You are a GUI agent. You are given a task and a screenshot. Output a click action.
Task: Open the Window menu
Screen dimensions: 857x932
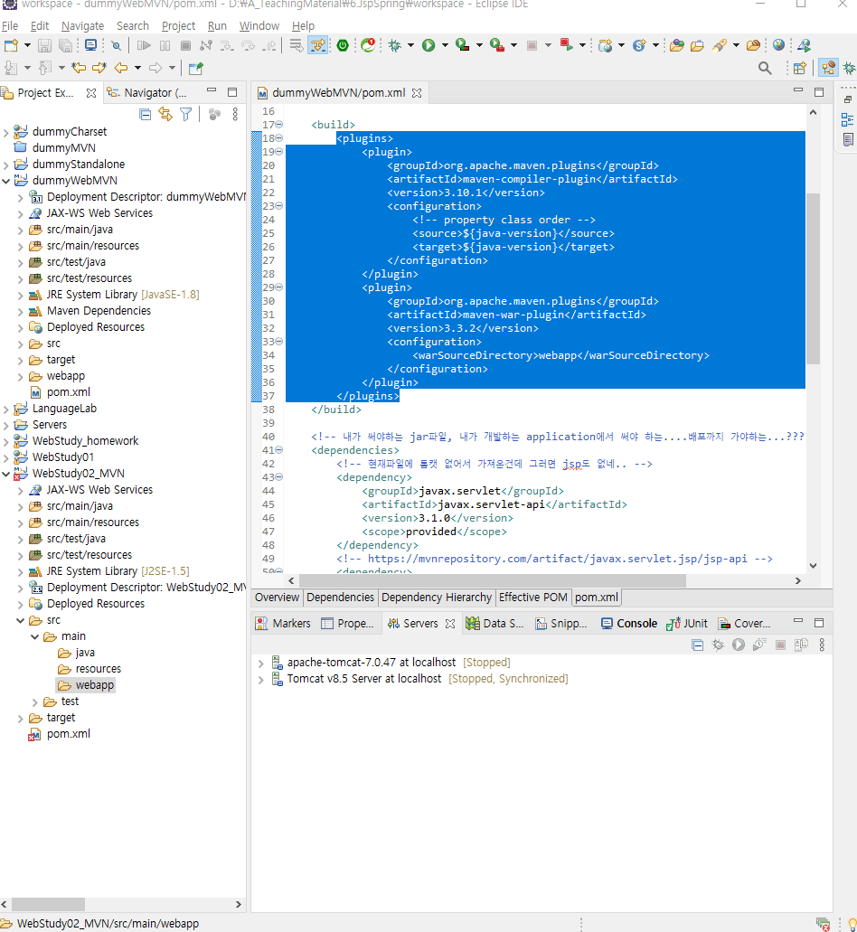pyautogui.click(x=259, y=26)
